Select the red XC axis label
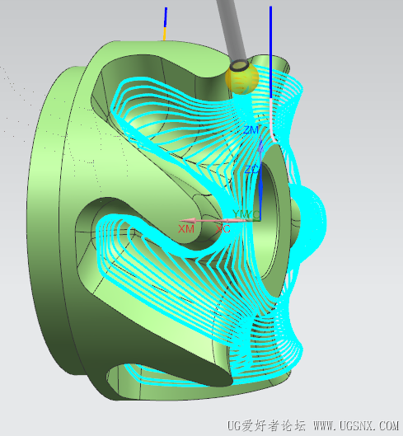The height and width of the screenshot is (436, 403). (223, 229)
